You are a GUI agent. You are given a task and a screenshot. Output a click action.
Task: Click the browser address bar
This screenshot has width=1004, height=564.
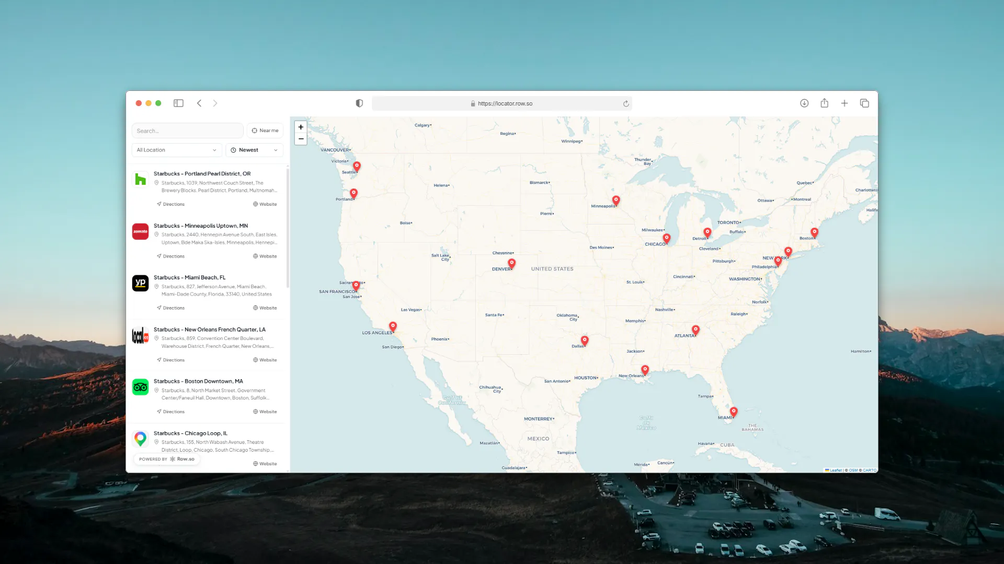[501, 103]
